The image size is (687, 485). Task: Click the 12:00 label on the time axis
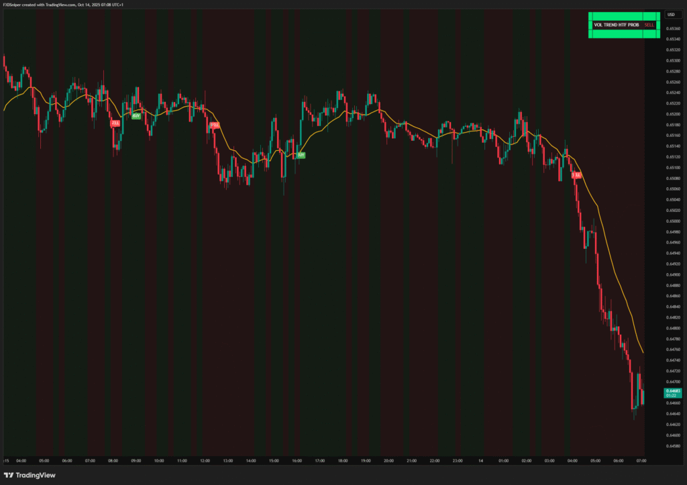(x=205, y=461)
